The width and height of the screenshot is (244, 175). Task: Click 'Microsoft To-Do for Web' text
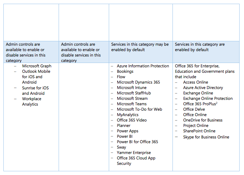tap(139, 109)
